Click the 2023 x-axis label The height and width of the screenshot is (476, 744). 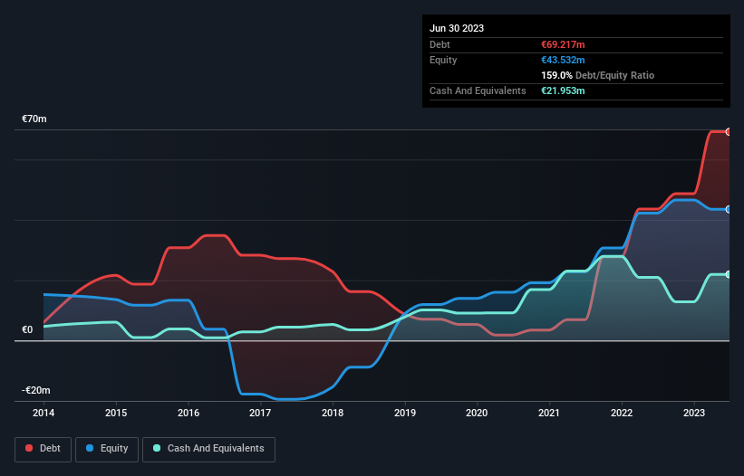tap(693, 413)
